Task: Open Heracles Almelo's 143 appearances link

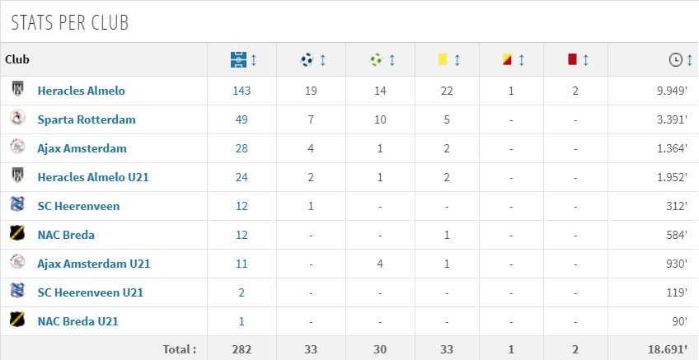Action: click(x=242, y=91)
